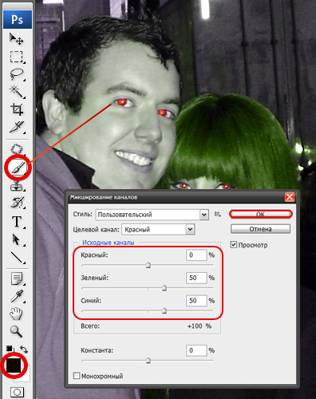The width and height of the screenshot is (316, 399).
Task: Click the black foreground color swatch
Action: click(14, 365)
